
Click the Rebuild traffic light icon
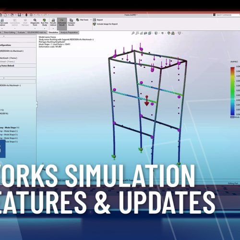point(26,15)
